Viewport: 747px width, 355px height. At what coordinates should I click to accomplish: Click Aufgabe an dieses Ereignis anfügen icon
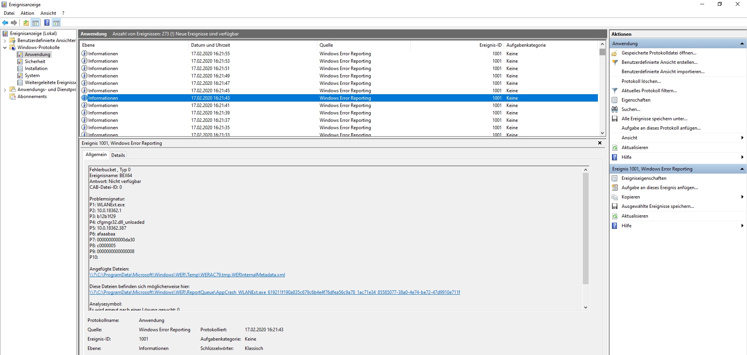tap(615, 188)
